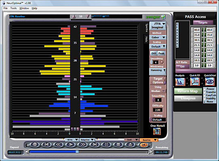Click the skip-to-start transport button

point(46,145)
